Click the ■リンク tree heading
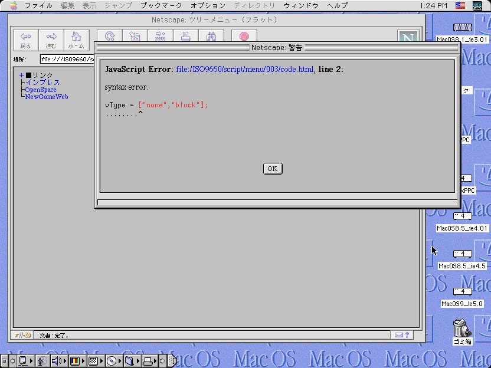This screenshot has height=368, width=491. [40, 75]
